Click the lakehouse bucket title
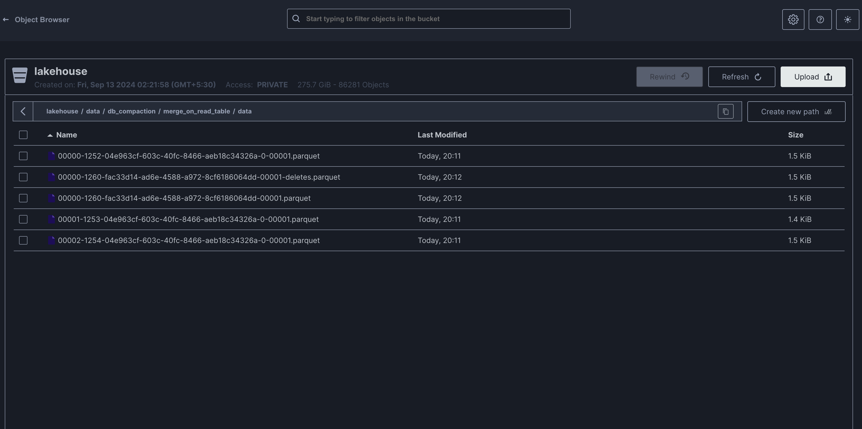 (60, 71)
